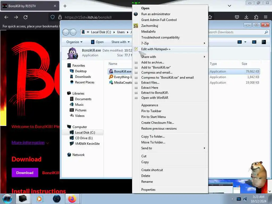Click the Local Disk (C:) breadcrumb
This screenshot has height=204, width=272.
[x=101, y=32]
